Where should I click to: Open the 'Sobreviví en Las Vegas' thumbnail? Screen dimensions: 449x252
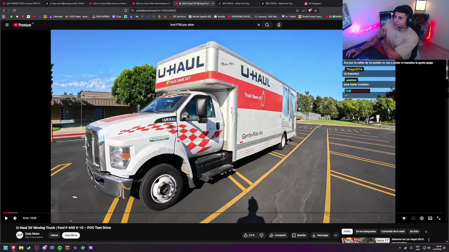tap(366, 240)
